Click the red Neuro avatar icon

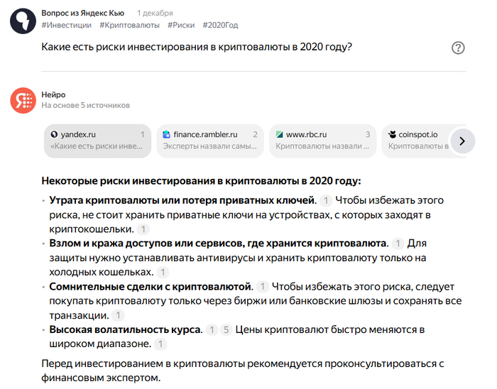(x=23, y=100)
